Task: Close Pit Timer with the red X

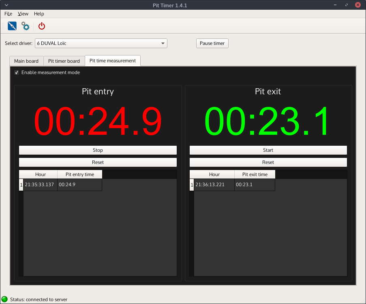Action: [x=358, y=5]
